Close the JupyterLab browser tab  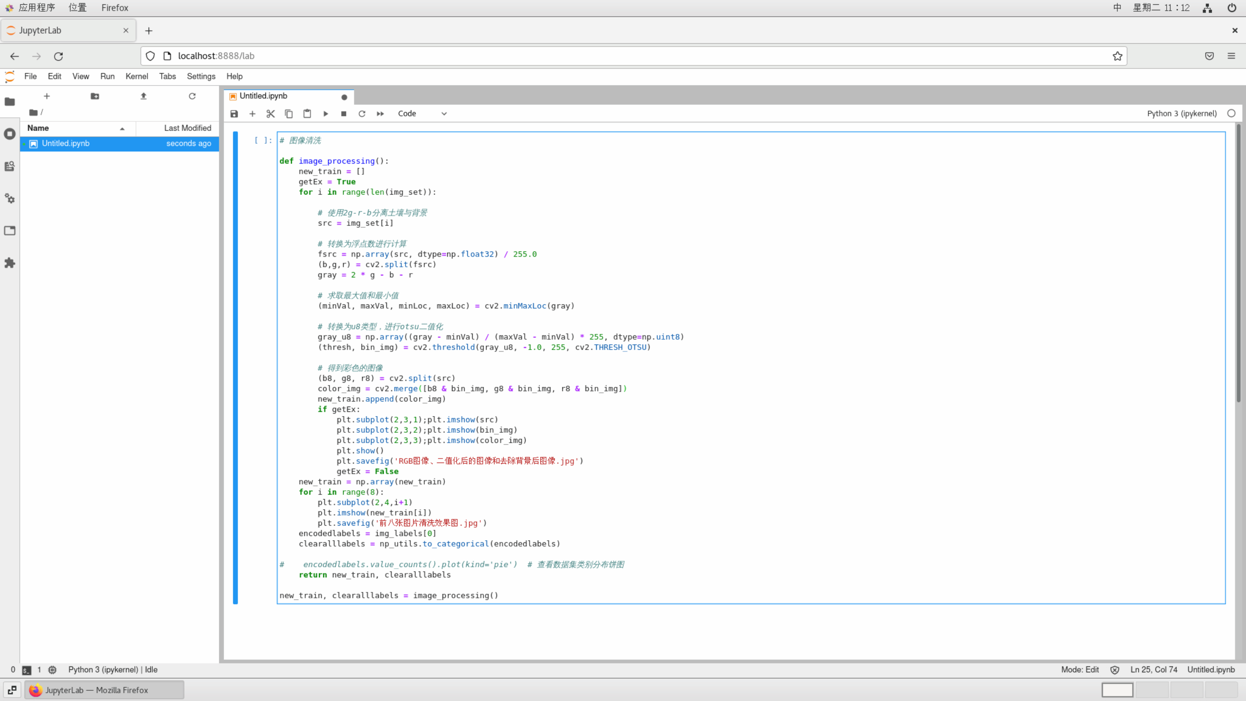(x=126, y=30)
